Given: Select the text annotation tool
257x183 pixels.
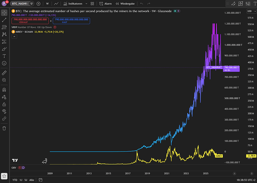Looking at the screenshot, I should [x=4, y=56].
